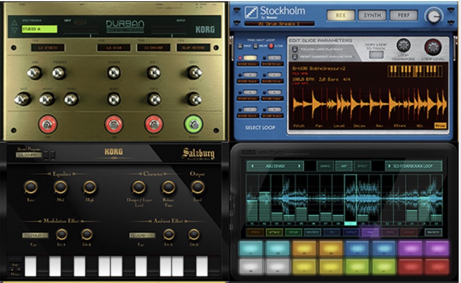The height and width of the screenshot is (283, 461).
Task: Click the Equalizer High knob on Salzburg
Action: click(89, 187)
